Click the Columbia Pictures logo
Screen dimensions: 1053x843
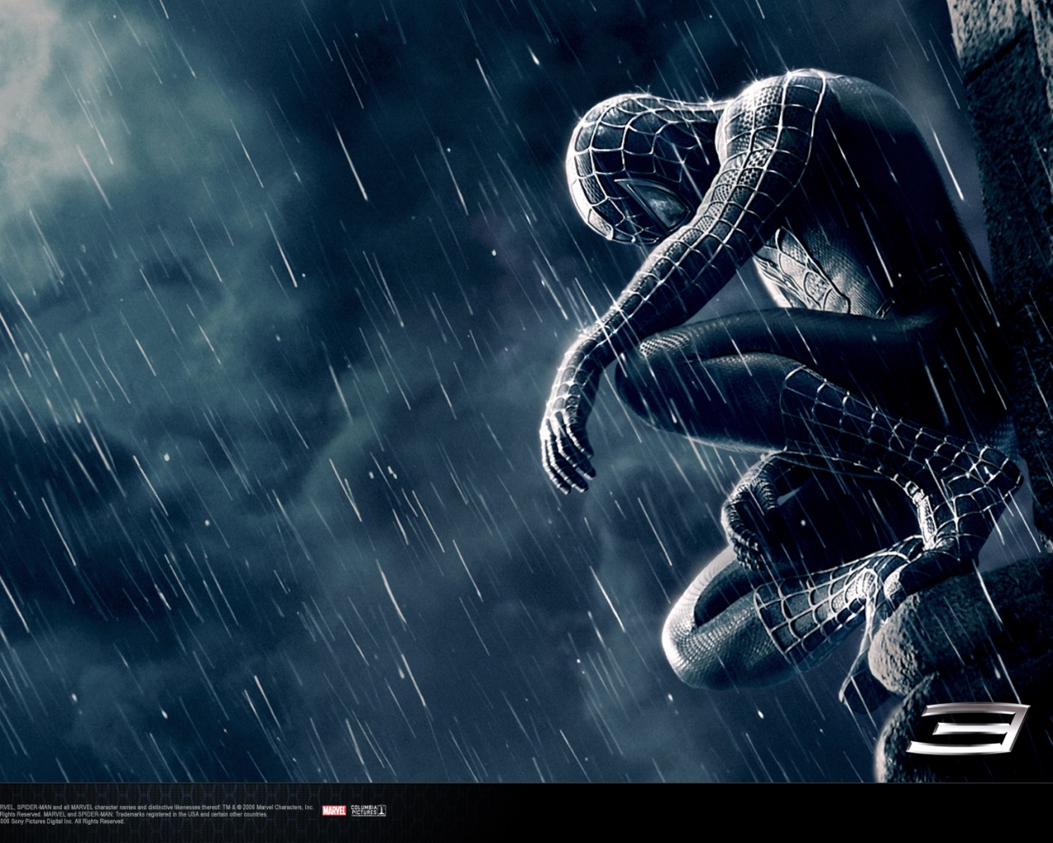(368, 810)
